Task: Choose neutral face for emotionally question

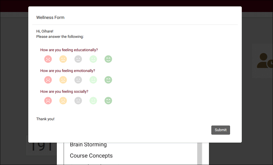Action: pos(78,80)
